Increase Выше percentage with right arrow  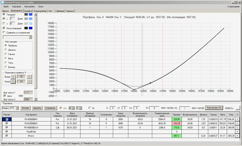(29, 77)
